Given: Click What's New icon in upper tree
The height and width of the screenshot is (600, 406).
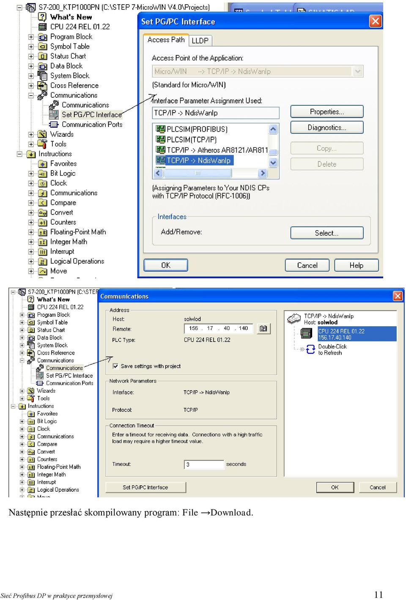Looking at the screenshot, I should click(42, 17).
